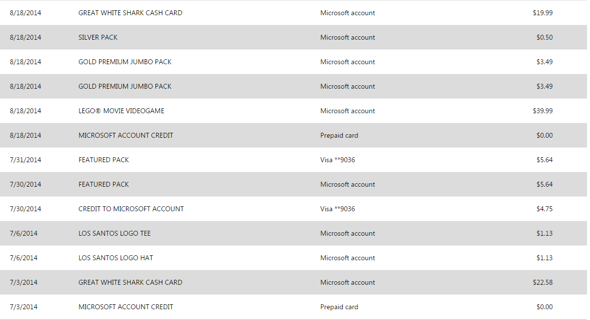Screen dimensions: 590x320
Task: Select the date next to LEGO MOVIE VIDEOGAME
Action: [26, 111]
